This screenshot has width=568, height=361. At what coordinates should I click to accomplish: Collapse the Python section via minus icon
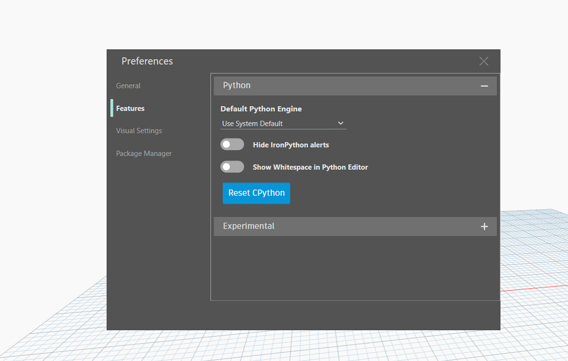pyautogui.click(x=484, y=86)
